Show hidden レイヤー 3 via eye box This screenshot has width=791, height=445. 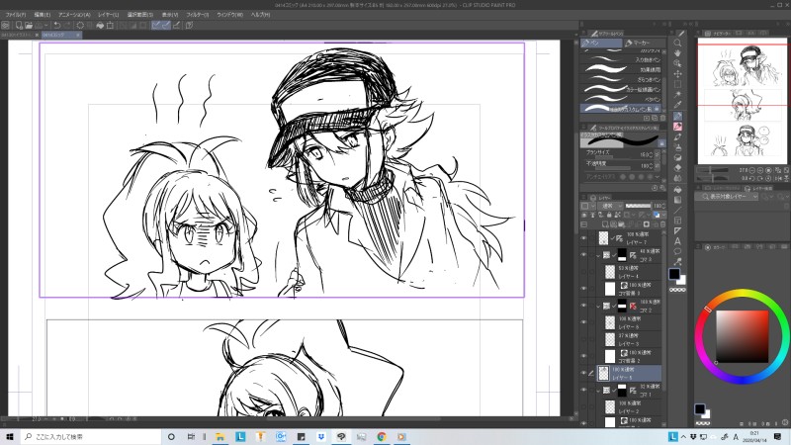(584, 339)
